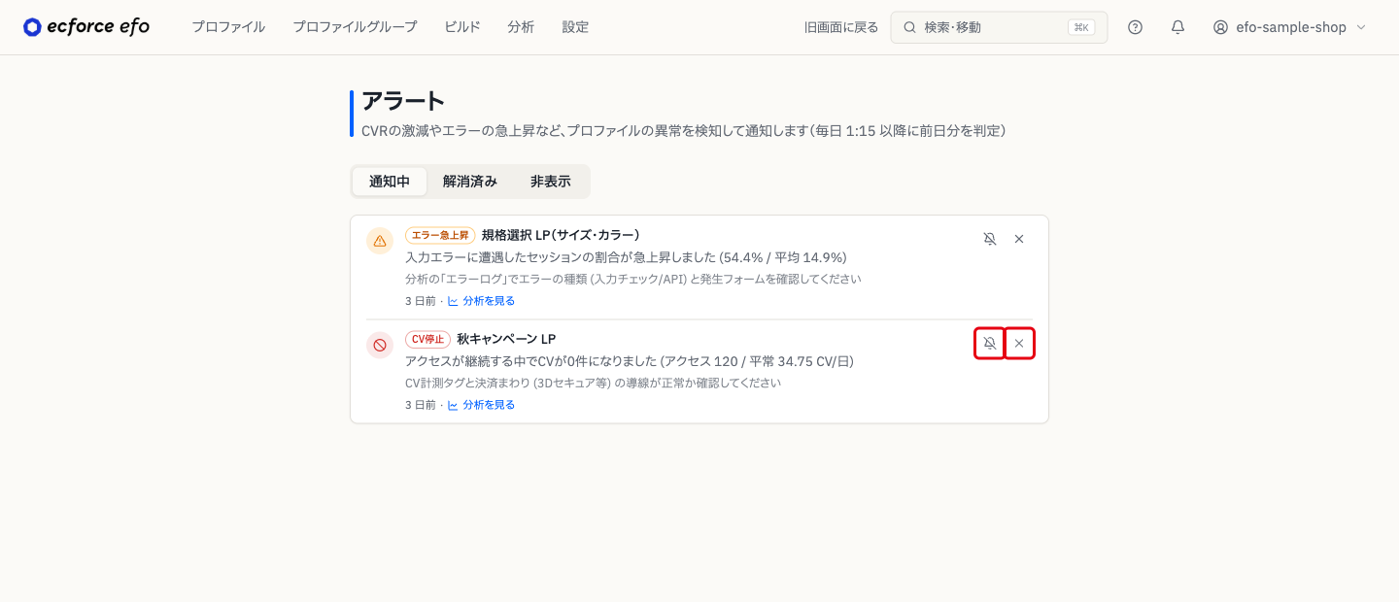Go back via 旧画面に戻る

(x=841, y=27)
